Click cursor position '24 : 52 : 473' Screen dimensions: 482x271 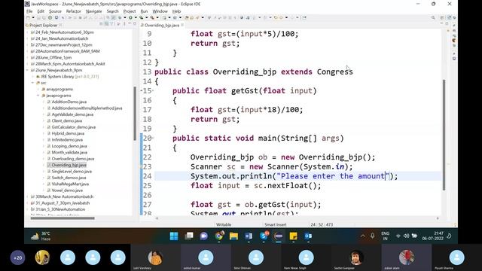click(x=322, y=224)
